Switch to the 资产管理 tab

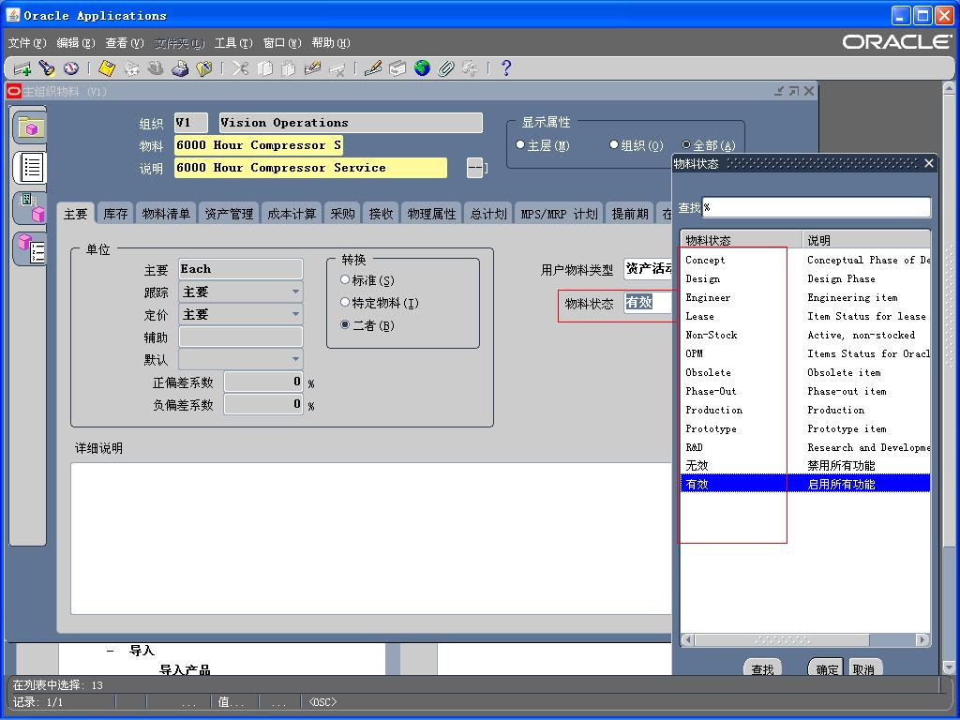pos(229,214)
